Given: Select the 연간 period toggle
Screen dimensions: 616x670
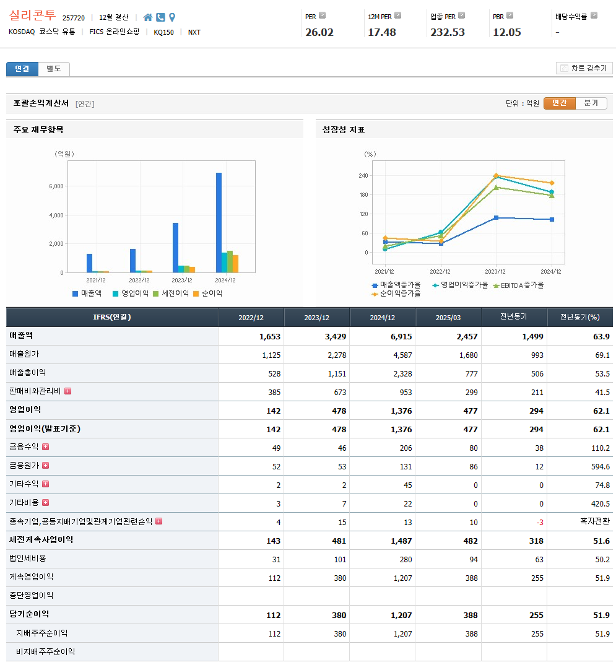Looking at the screenshot, I should point(559,103).
